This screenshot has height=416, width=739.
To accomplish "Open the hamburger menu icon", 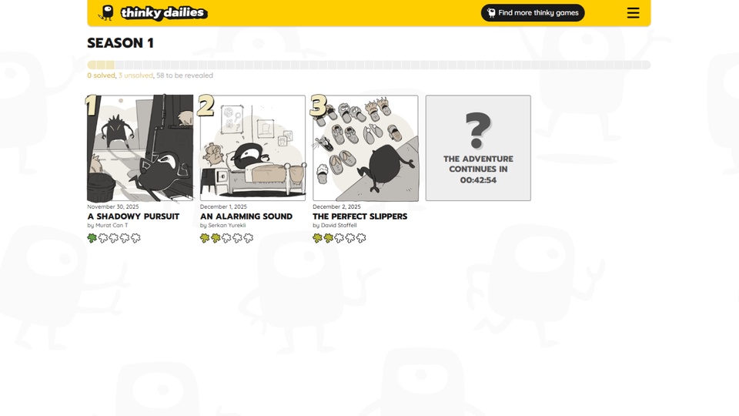I will point(633,13).
